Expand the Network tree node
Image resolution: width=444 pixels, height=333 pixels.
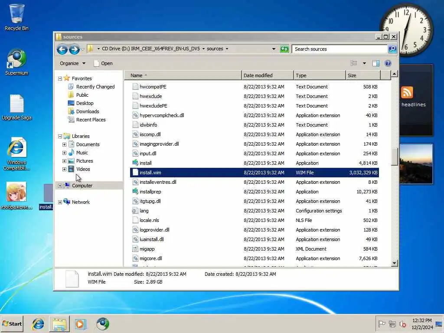tap(60, 202)
